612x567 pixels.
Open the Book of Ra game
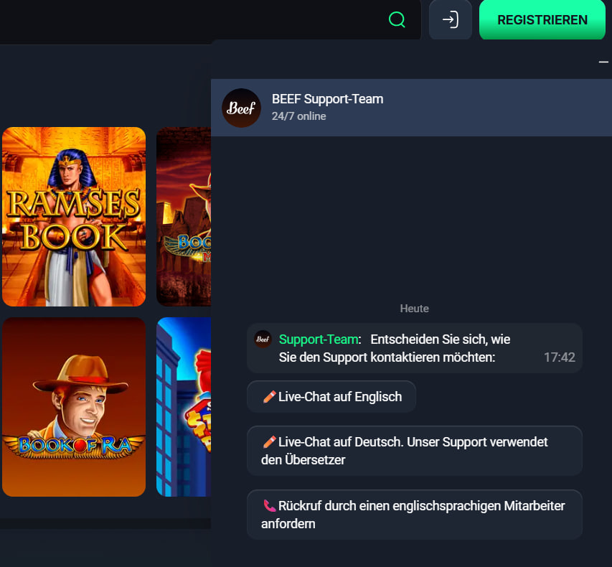[x=74, y=406]
